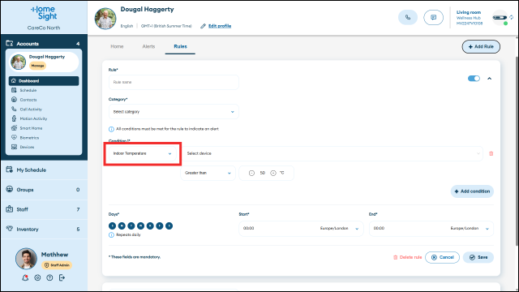519x292 pixels.
Task: Click the page vertical scrollbar
Action: (x=517, y=151)
